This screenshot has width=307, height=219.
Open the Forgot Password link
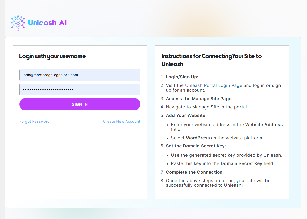point(34,121)
